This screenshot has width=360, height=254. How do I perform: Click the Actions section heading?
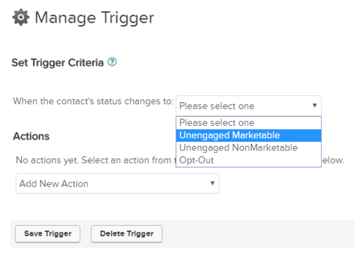pos(31,136)
